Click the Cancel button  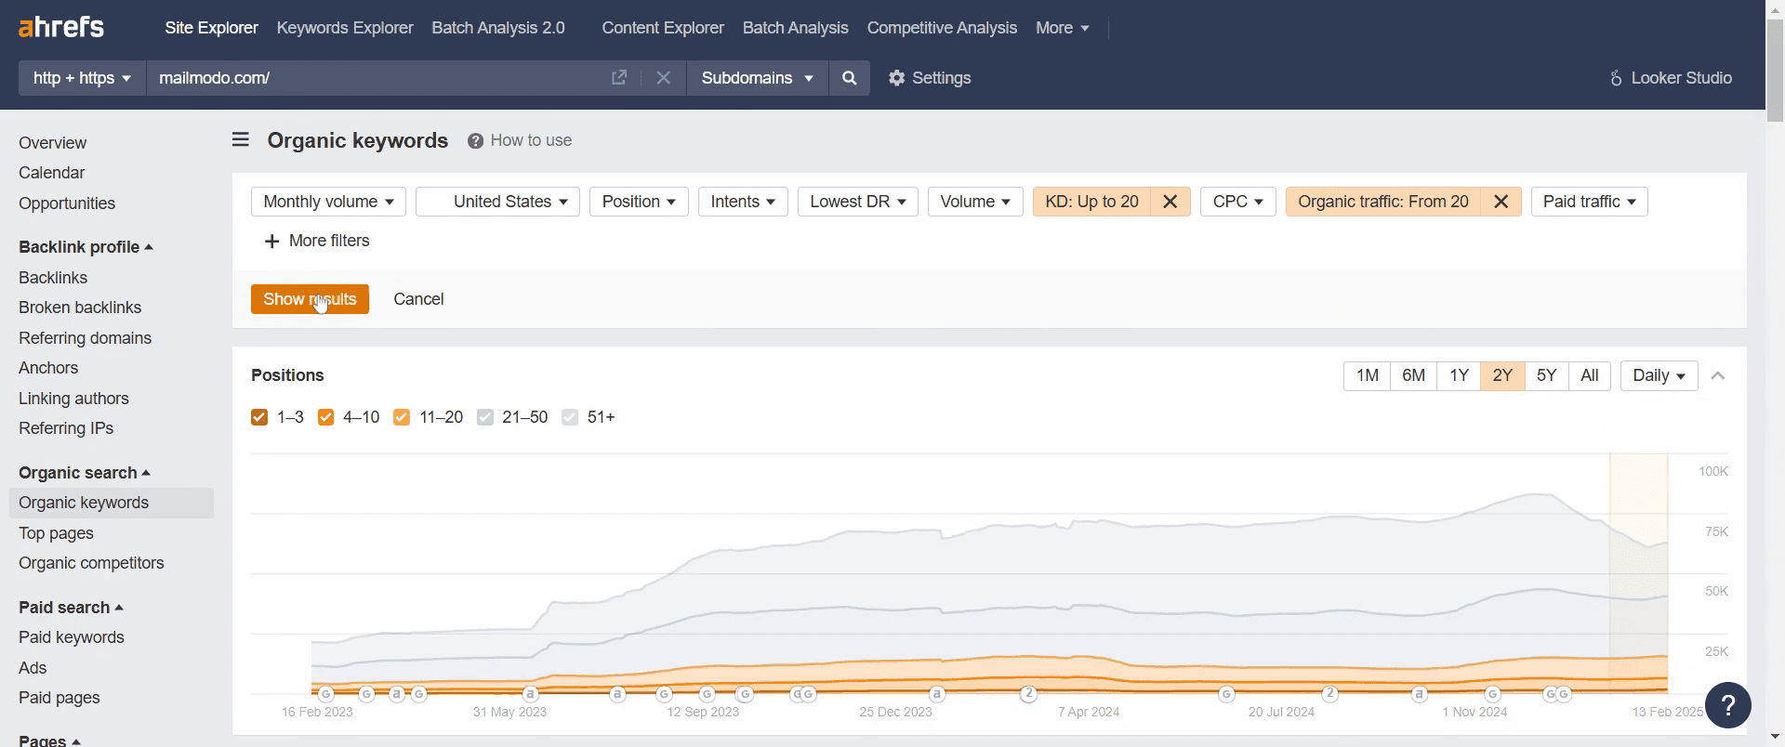[418, 299]
